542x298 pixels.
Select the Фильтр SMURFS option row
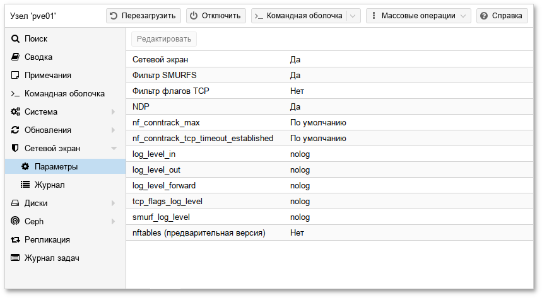pos(328,75)
